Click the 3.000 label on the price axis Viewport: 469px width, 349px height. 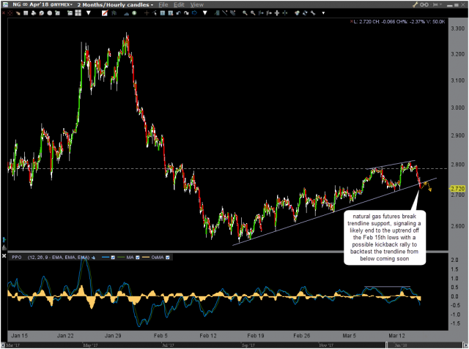(457, 108)
